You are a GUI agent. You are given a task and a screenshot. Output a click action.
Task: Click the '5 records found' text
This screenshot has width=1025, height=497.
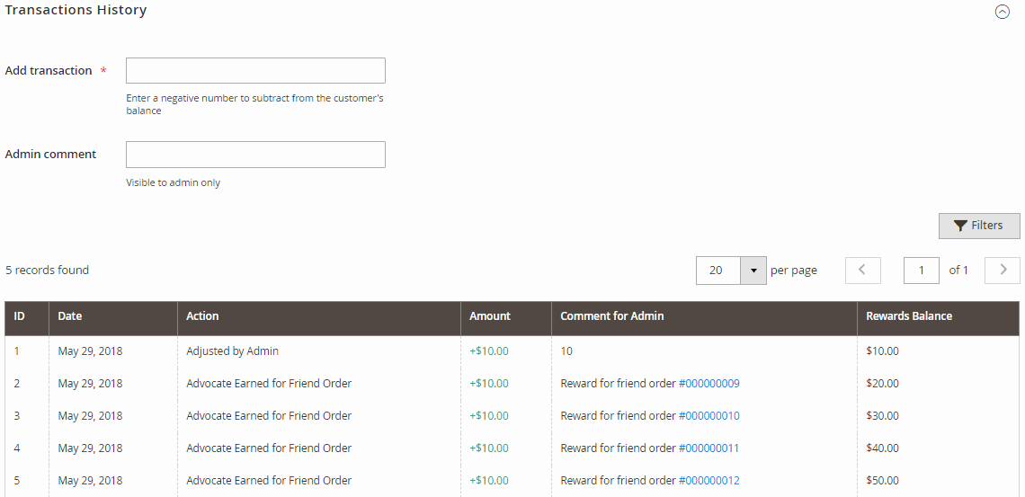47,270
